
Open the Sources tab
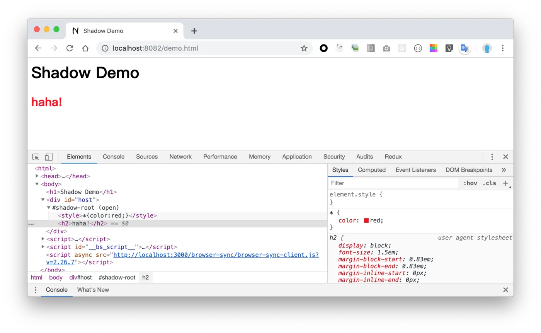click(147, 157)
